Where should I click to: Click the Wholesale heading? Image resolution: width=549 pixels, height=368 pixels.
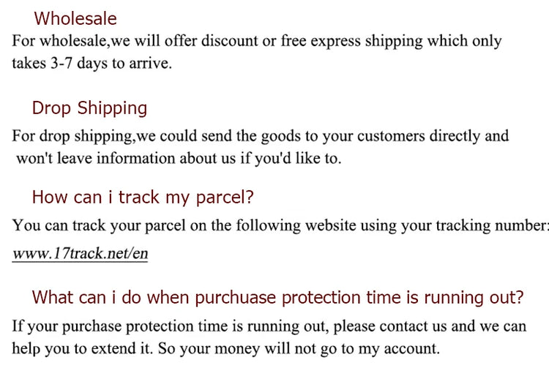75,18
